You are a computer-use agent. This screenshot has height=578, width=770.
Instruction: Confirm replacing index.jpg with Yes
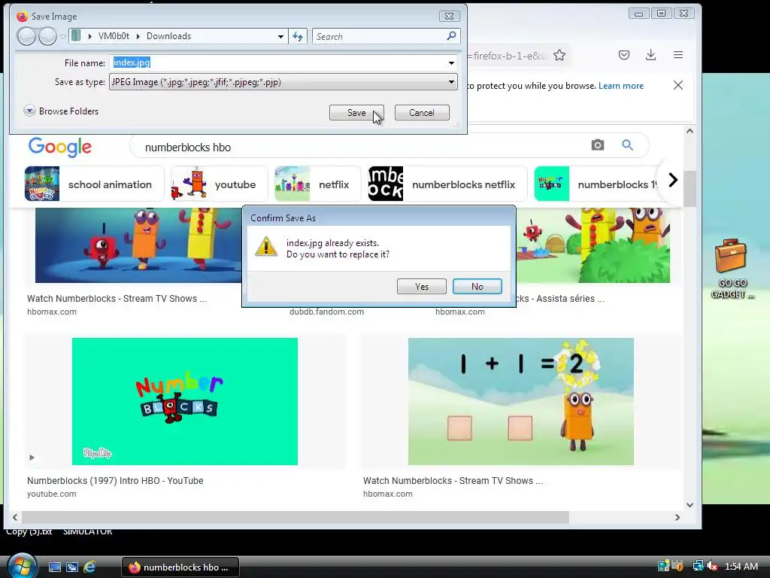click(421, 287)
